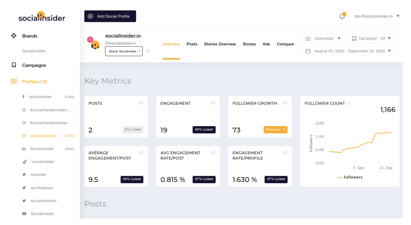Click the POSTS card info icon

pyautogui.click(x=141, y=103)
